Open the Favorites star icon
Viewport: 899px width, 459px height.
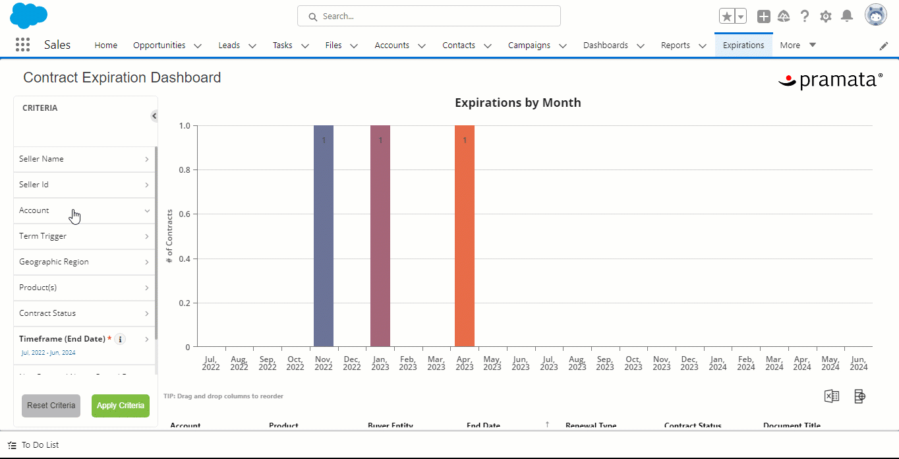coord(727,16)
